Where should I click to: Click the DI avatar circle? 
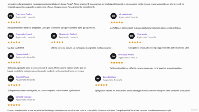click(x=11, y=56)
